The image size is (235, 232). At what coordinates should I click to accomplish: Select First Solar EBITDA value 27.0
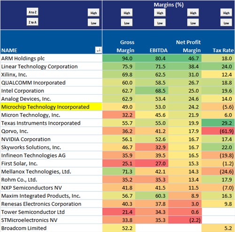152,163
